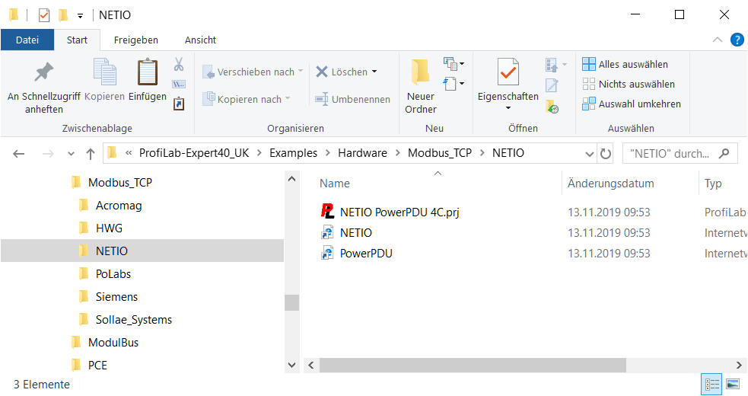Sort by Änderungsdatum column header
748x396 pixels.
click(610, 184)
